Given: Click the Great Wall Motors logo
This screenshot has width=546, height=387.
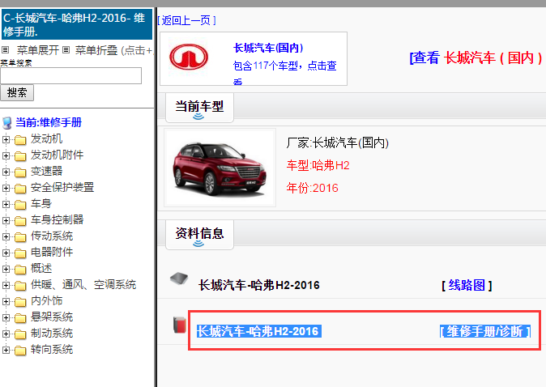Looking at the screenshot, I should 189,57.
